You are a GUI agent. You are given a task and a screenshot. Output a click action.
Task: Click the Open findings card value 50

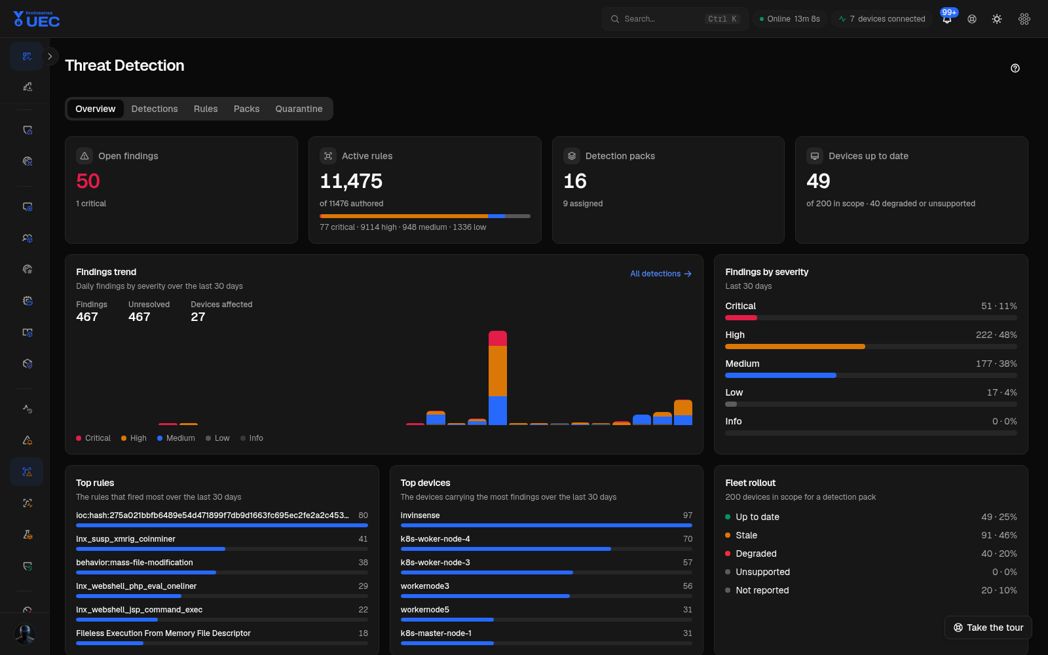pos(88,181)
